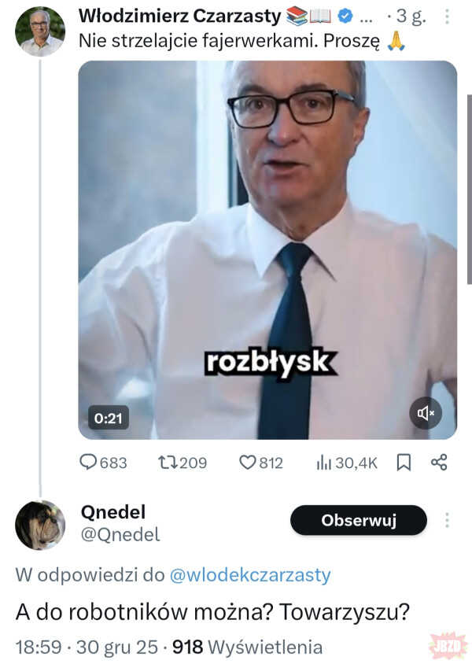Click the Qnedel display name

tap(113, 511)
